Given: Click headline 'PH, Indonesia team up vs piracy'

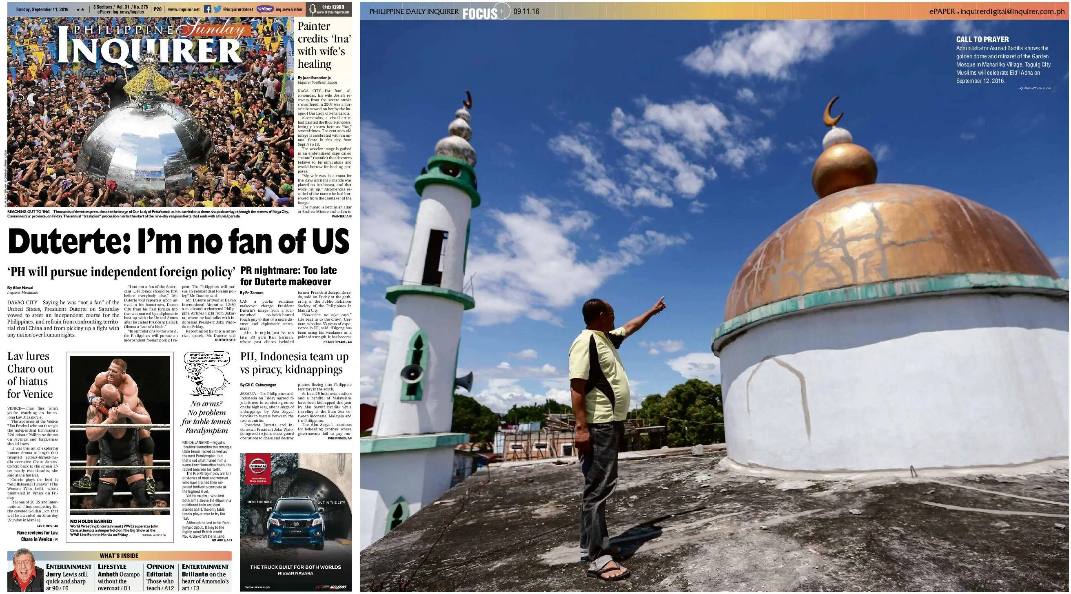Looking at the screenshot, I should pos(294,363).
